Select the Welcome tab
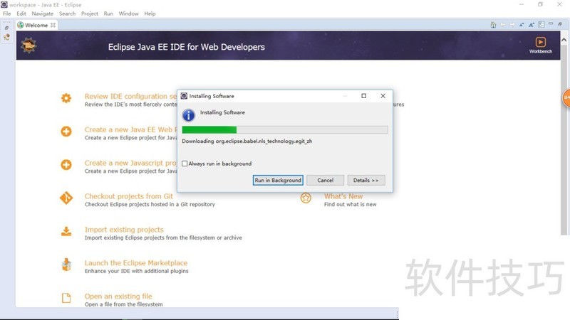570x320 pixels. click(x=36, y=25)
